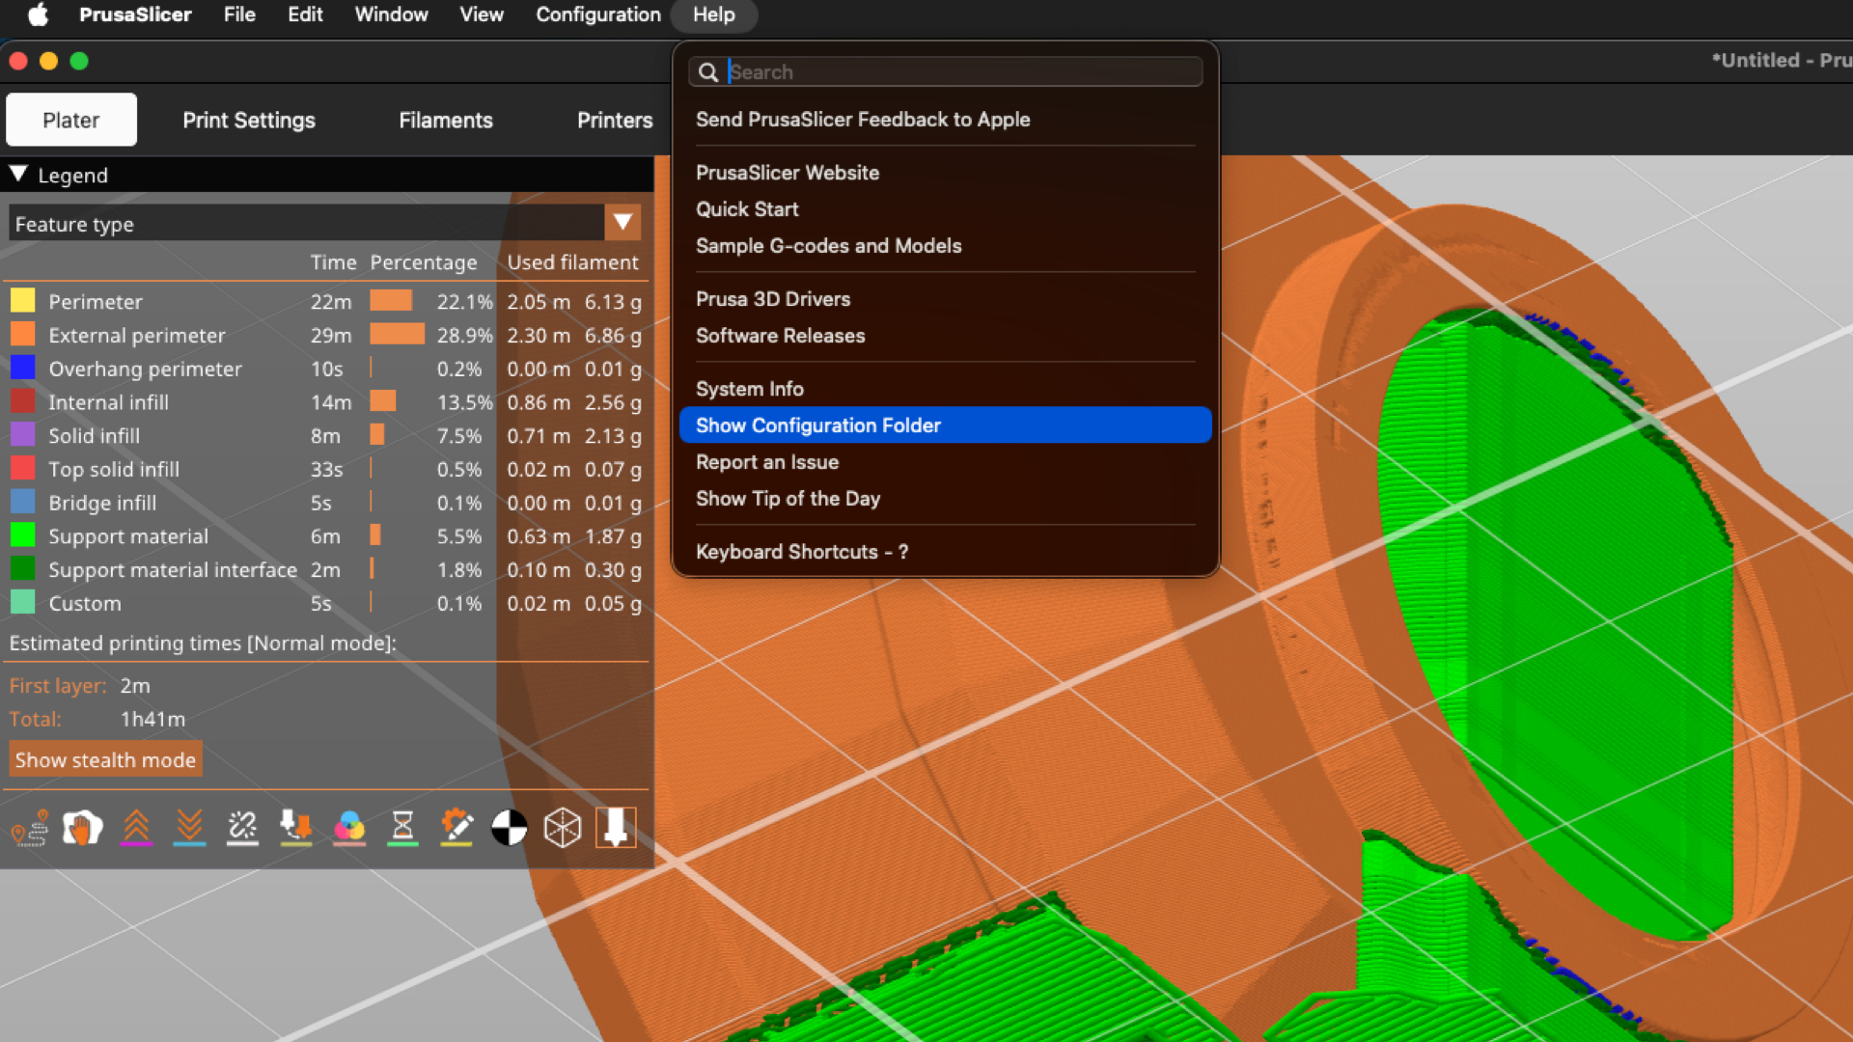Switch to the Filaments tab

(x=446, y=120)
